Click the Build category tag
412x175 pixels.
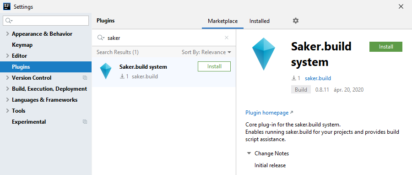301,90
